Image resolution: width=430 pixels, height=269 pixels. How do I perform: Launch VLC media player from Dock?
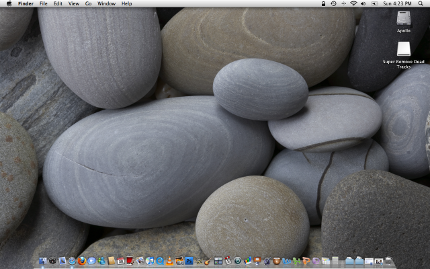[170, 261]
